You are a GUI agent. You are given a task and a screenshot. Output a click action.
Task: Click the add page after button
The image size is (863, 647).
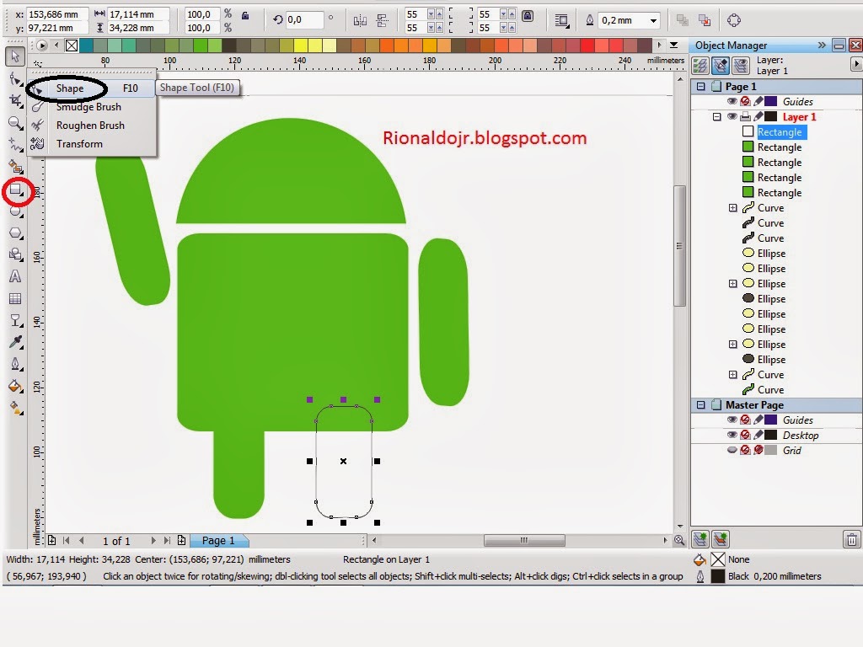(182, 540)
